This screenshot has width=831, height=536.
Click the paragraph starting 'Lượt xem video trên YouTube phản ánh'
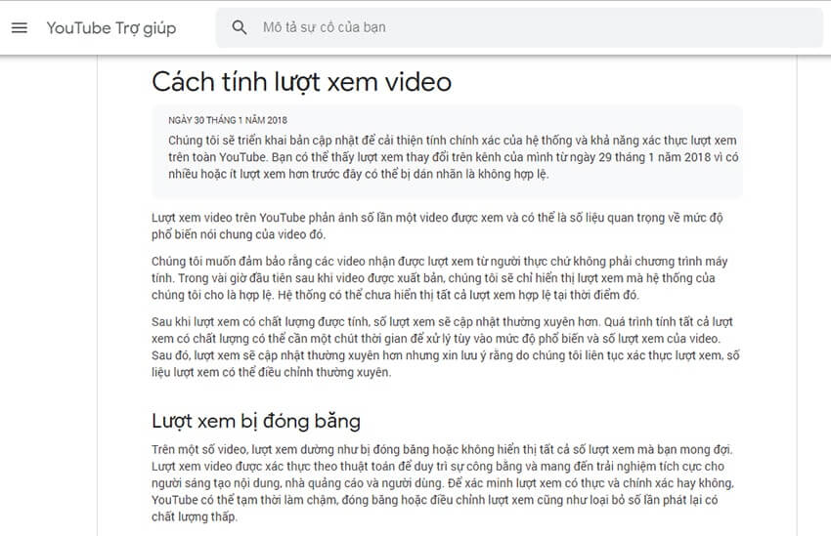coord(437,226)
